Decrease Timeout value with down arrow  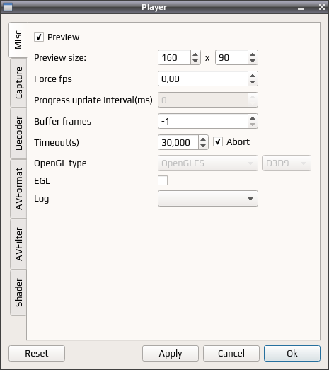203,146
